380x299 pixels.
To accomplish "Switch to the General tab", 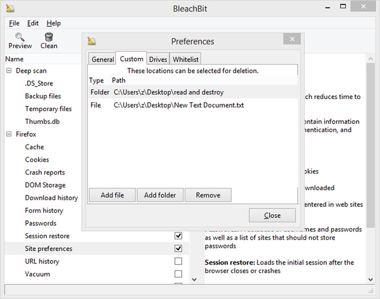I will tap(102, 59).
